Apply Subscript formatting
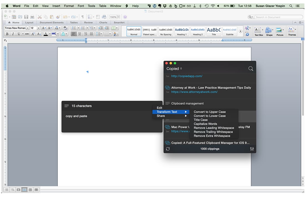Image resolution: width=305 pixels, height=197 pixels. 39,34
